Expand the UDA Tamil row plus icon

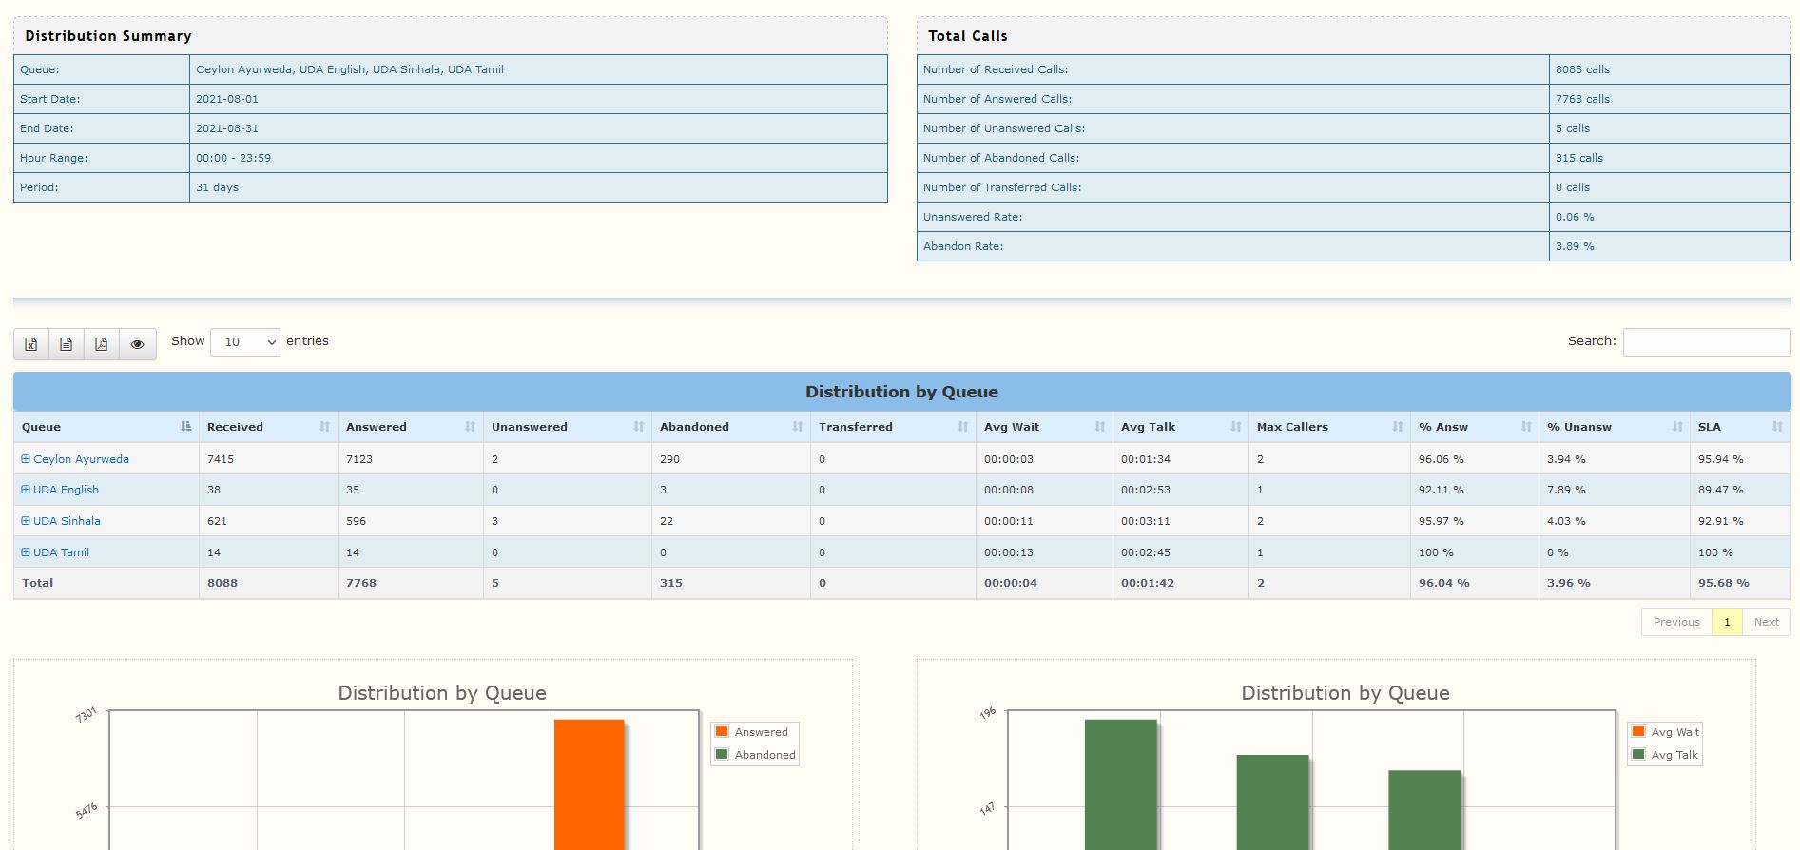(x=26, y=552)
